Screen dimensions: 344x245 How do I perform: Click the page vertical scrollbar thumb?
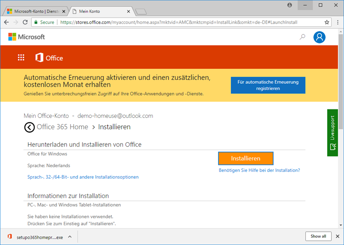pos(341,82)
